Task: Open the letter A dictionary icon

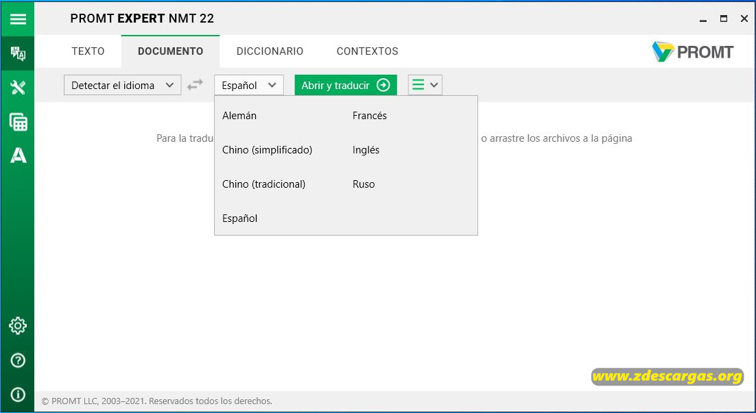Action: (19, 155)
